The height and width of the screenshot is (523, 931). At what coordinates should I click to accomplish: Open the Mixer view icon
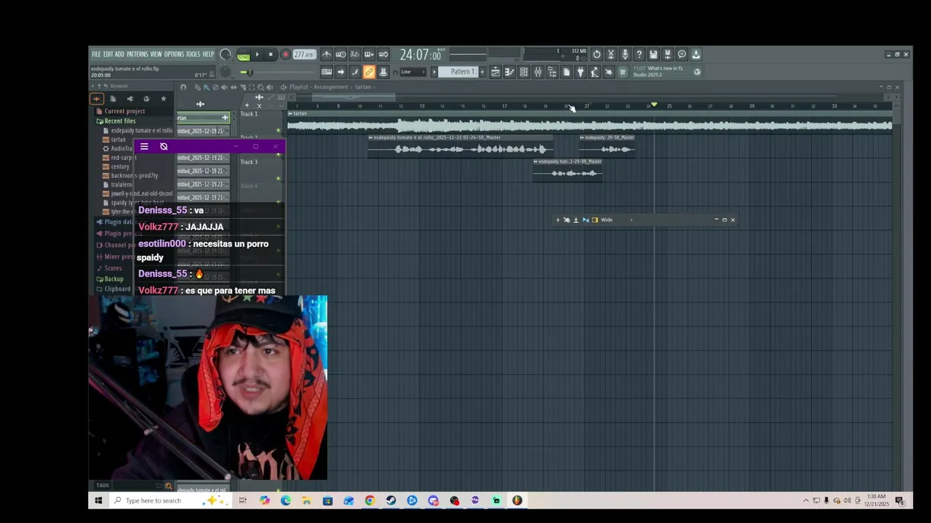pyautogui.click(x=538, y=72)
